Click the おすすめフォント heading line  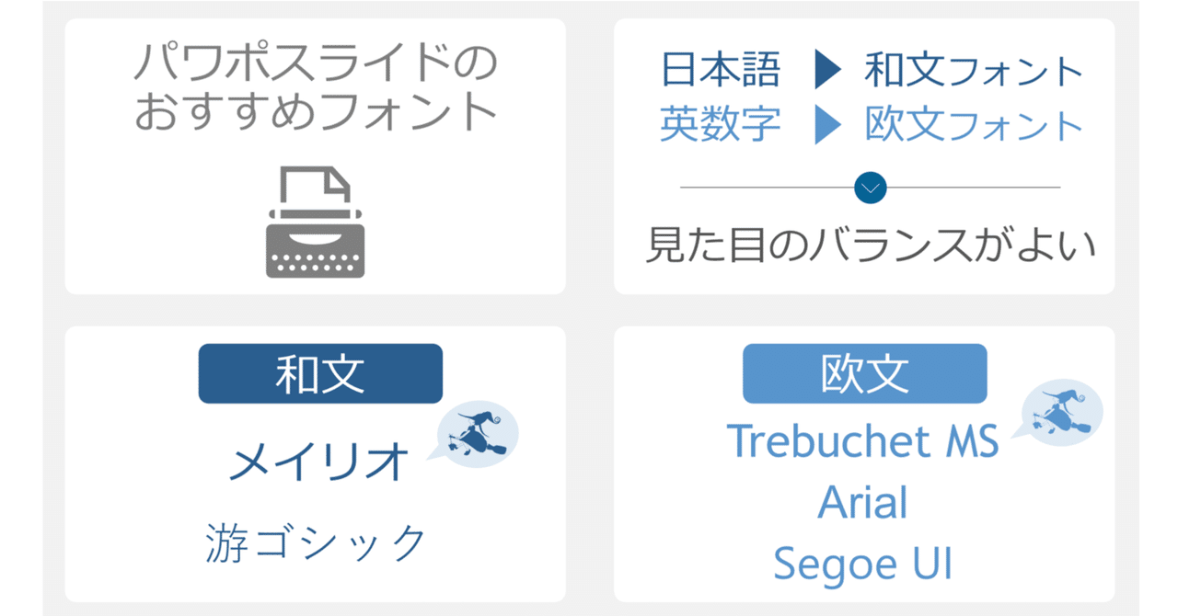(x=315, y=112)
